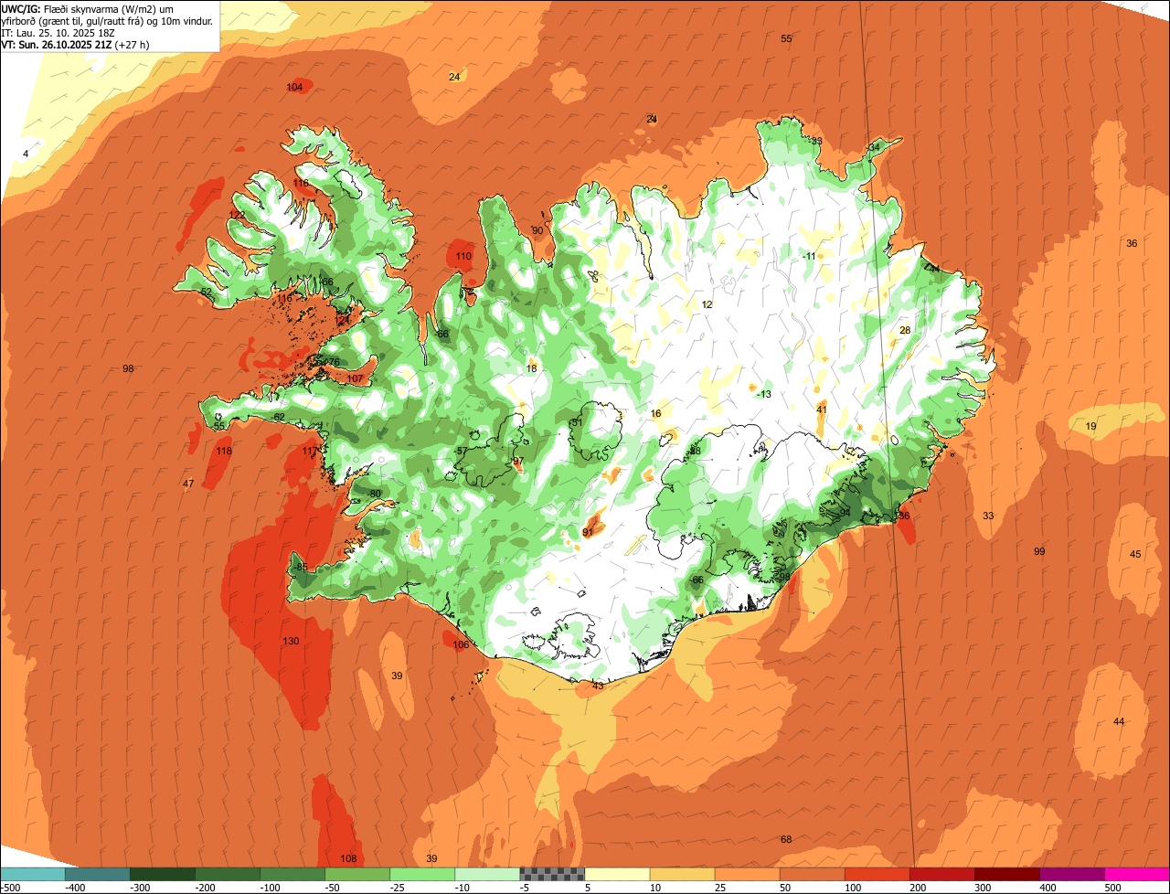Click the map value "91" in the south highlands
Image resolution: width=1170 pixels, height=894 pixels.
pyautogui.click(x=588, y=532)
